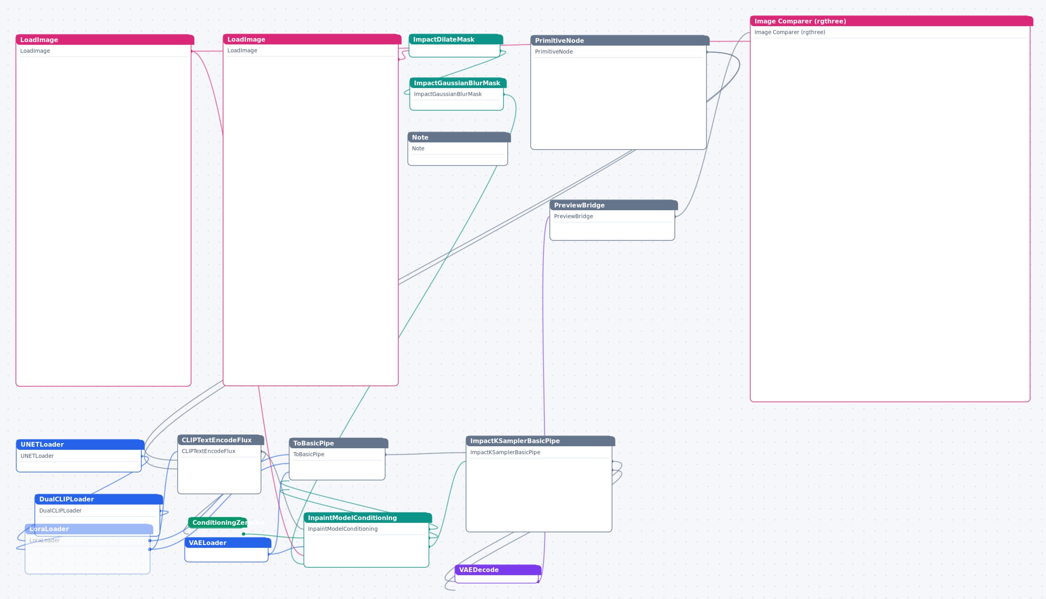Viewport: 1046px width, 599px height.
Task: Click the 'PreviewBridge' body label text
Action: 573,216
